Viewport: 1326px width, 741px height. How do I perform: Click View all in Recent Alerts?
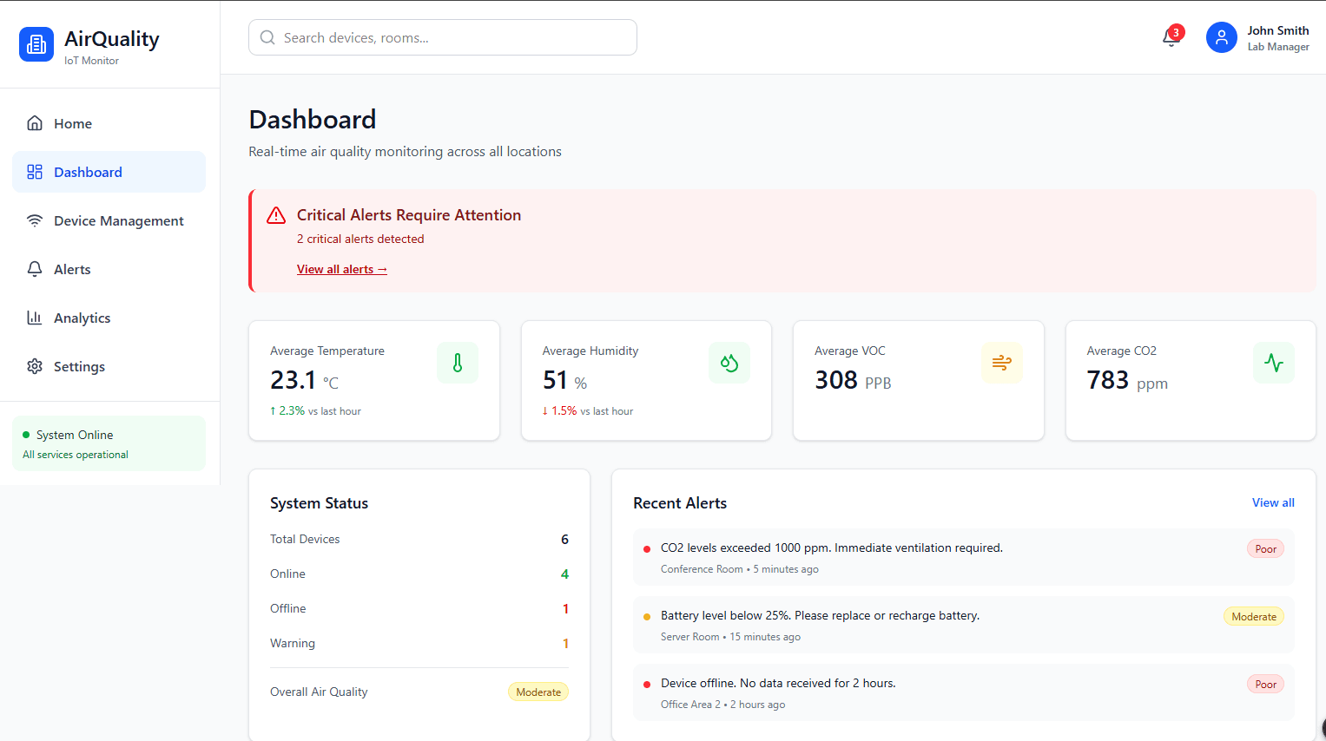coord(1272,502)
